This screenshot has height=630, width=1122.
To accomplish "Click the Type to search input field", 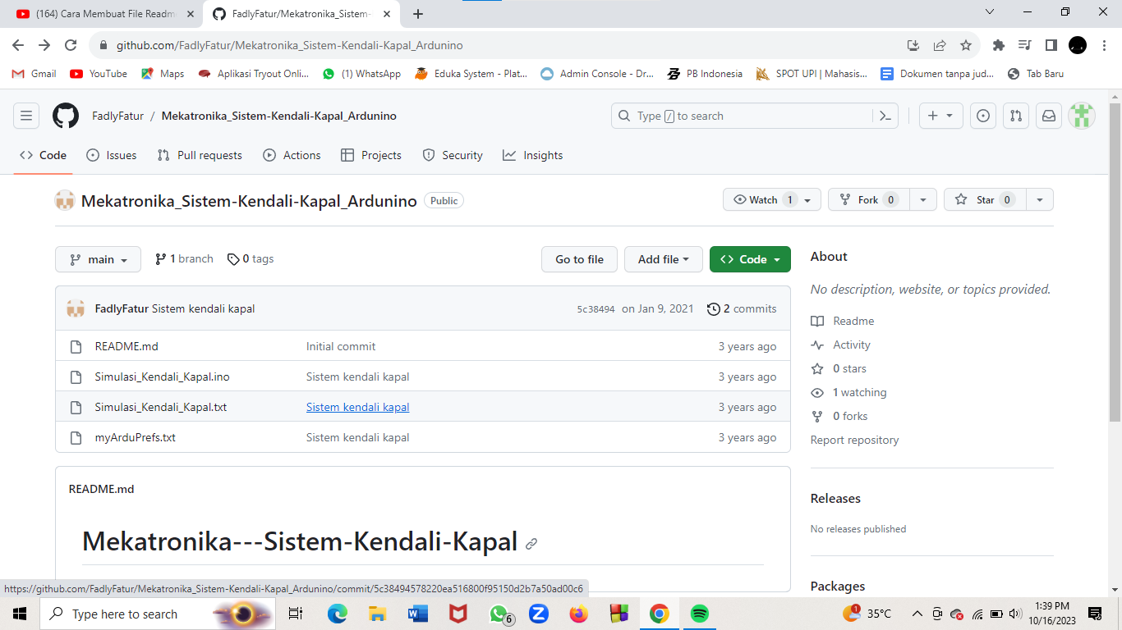I will coord(739,115).
